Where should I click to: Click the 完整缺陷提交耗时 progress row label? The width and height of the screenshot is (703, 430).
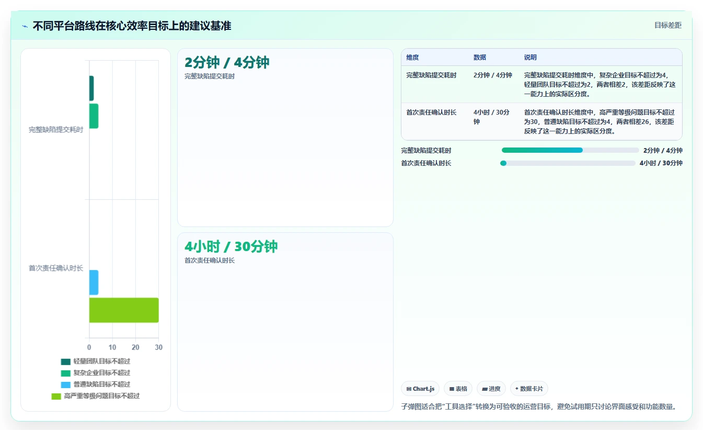426,151
